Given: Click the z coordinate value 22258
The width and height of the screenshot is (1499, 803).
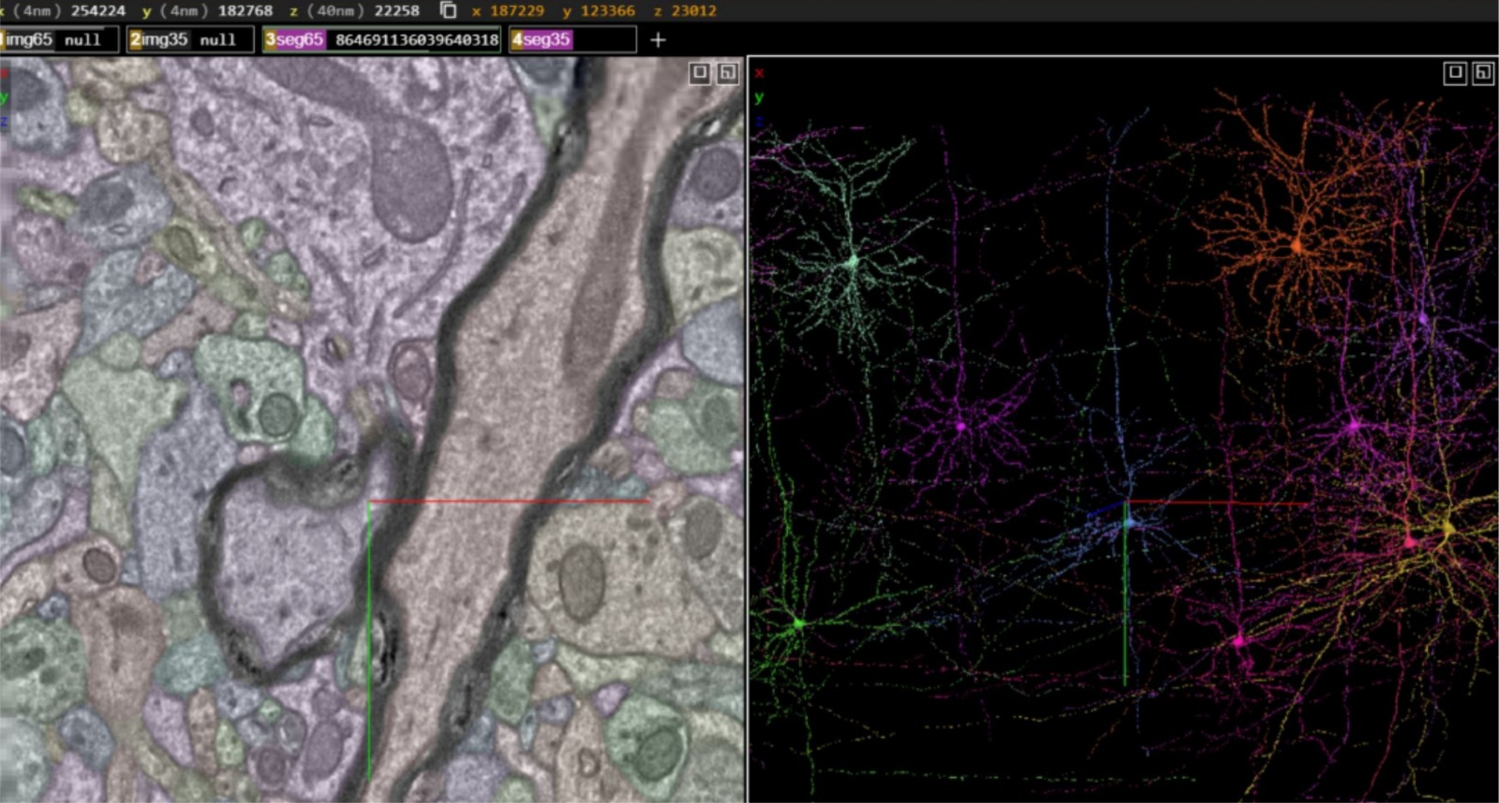Looking at the screenshot, I should pyautogui.click(x=396, y=10).
